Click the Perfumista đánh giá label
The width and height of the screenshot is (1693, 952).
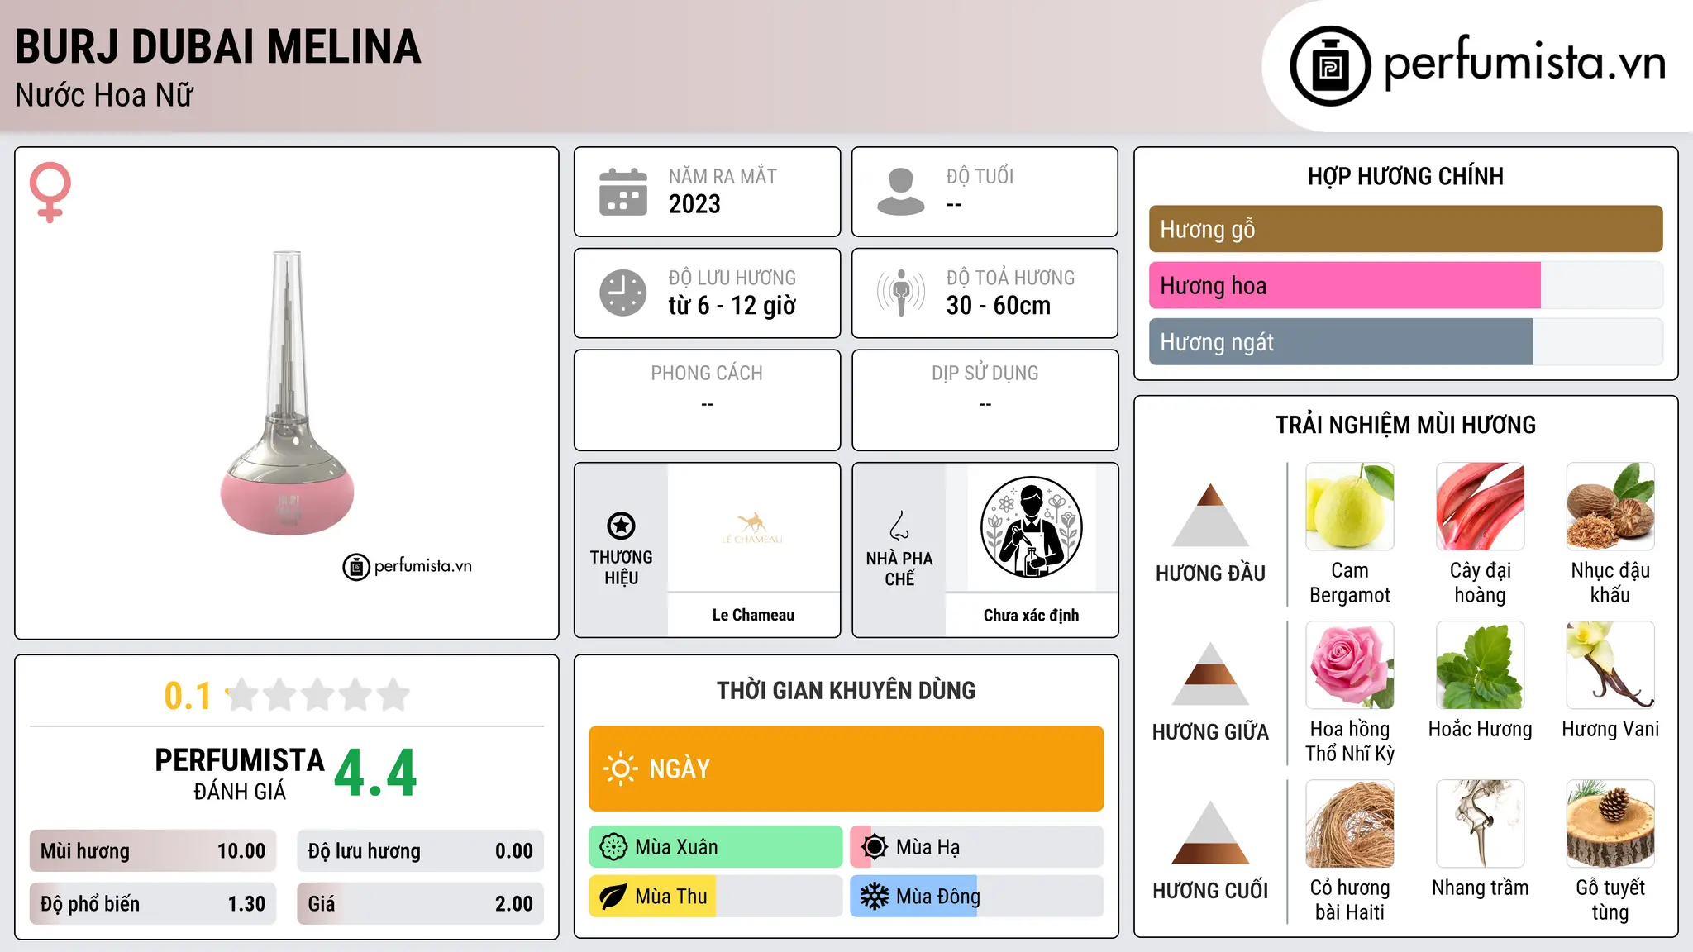tap(240, 774)
